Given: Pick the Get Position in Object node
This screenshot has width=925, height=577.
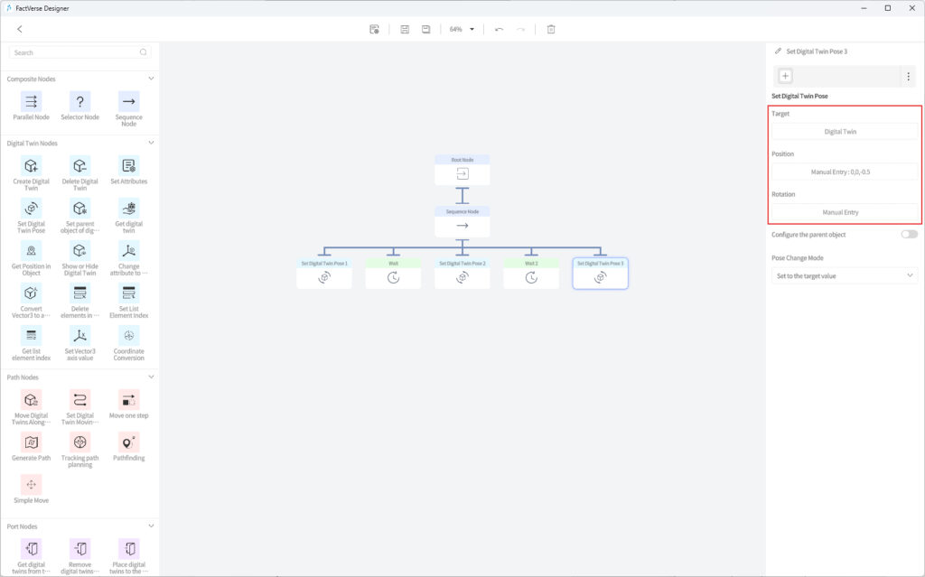Looking at the screenshot, I should tap(32, 251).
